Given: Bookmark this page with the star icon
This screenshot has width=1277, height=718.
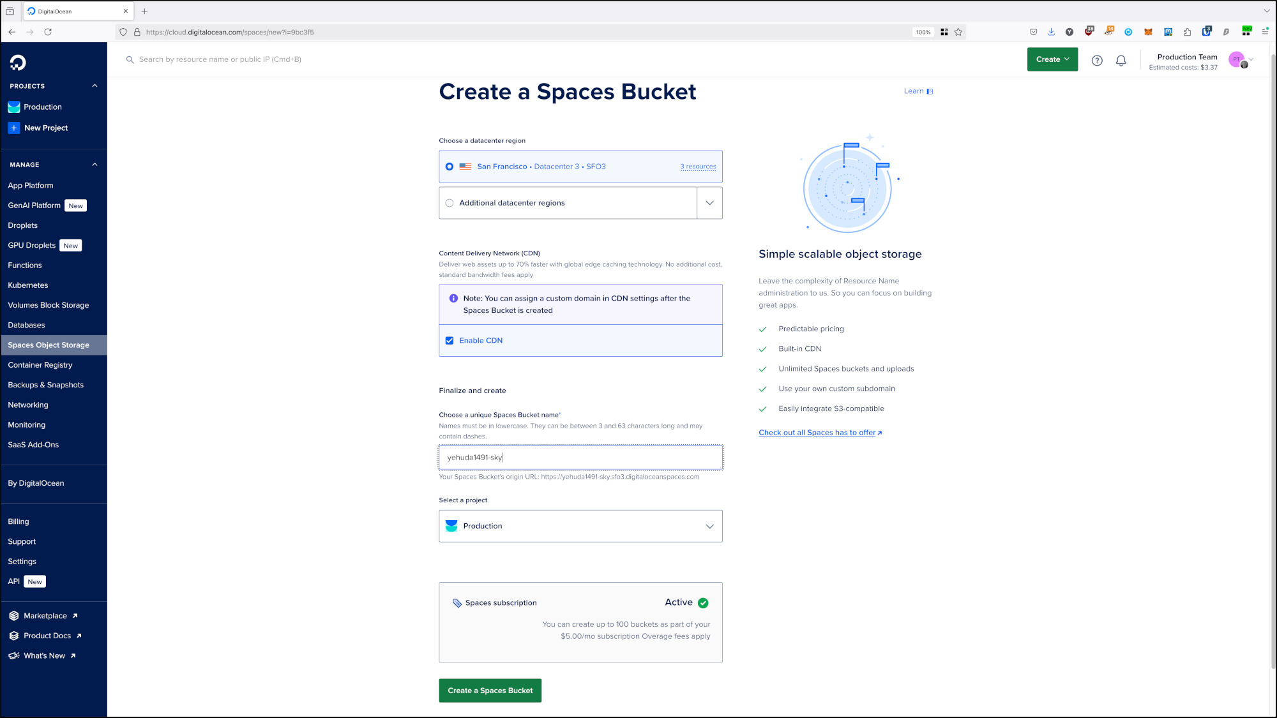Looking at the screenshot, I should (x=958, y=32).
